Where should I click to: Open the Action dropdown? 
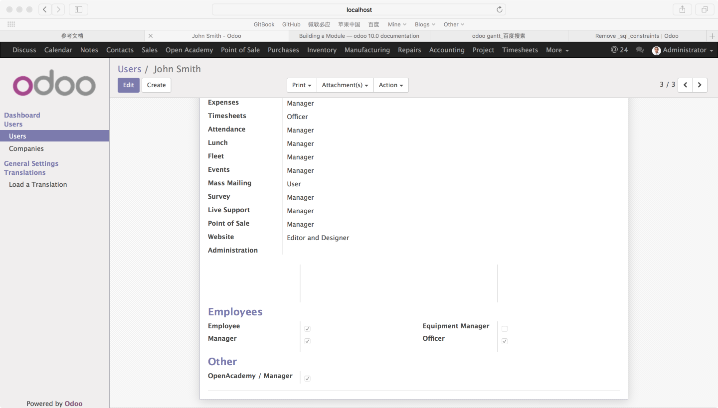pyautogui.click(x=391, y=85)
